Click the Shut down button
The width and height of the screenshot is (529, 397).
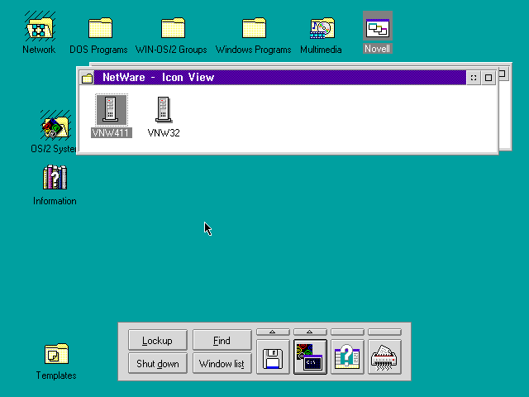(x=158, y=363)
